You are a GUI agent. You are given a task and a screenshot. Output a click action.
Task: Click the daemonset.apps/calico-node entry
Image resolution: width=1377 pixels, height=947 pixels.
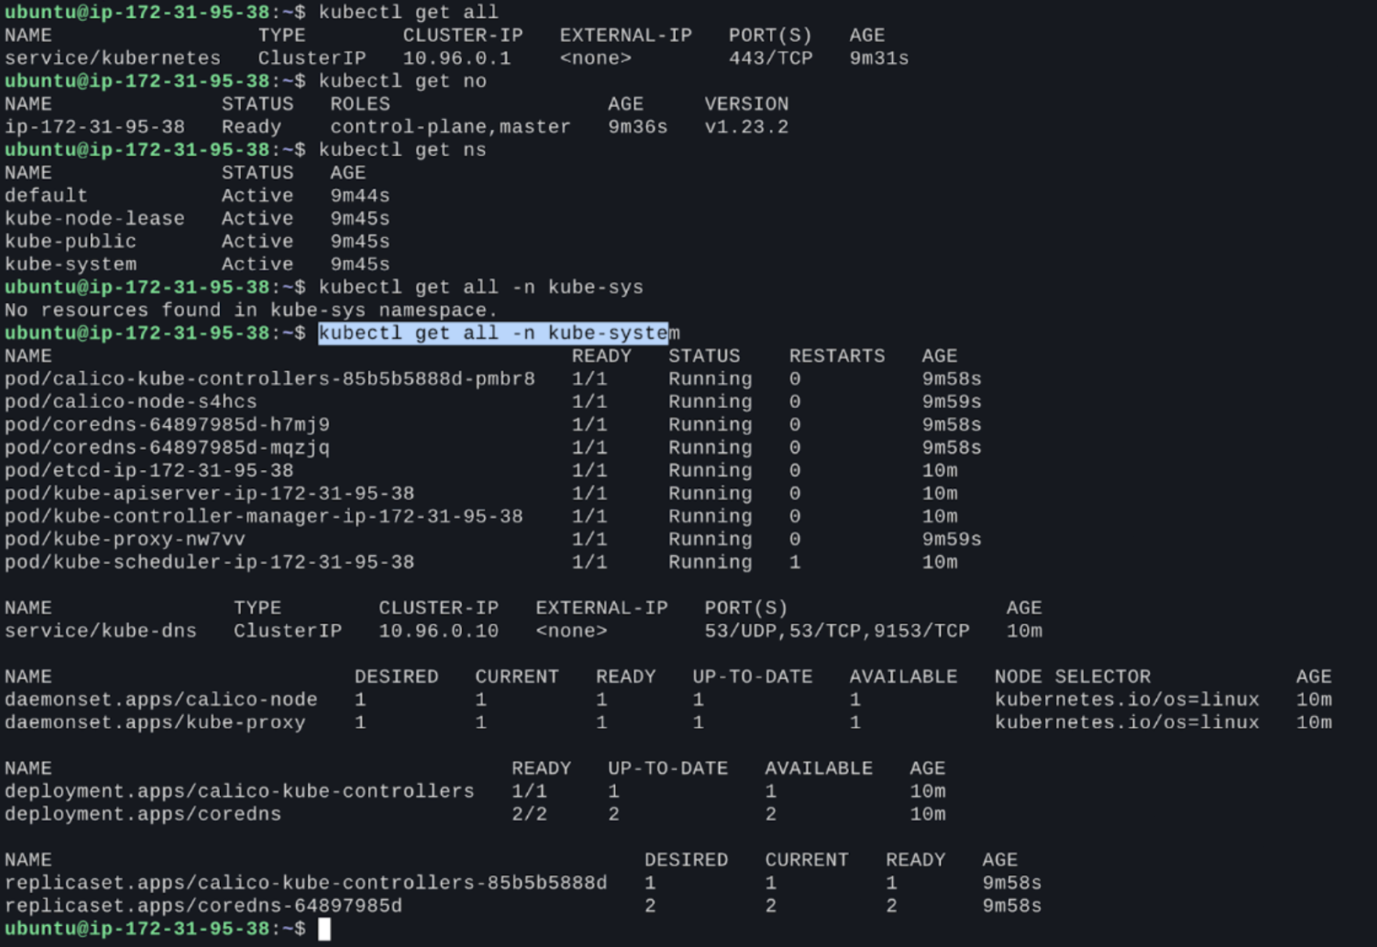(x=161, y=700)
